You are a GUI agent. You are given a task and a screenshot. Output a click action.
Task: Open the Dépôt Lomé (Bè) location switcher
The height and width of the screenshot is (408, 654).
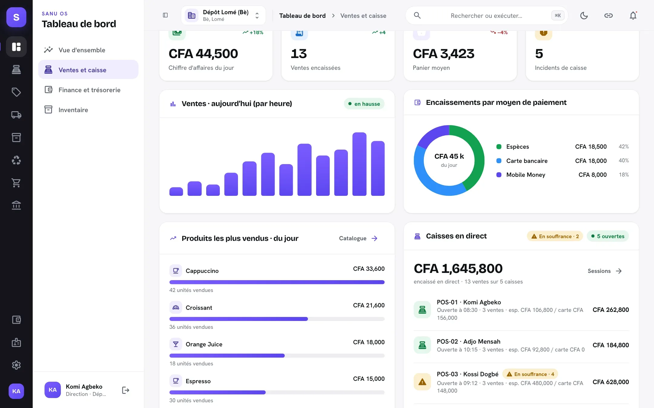pos(223,15)
